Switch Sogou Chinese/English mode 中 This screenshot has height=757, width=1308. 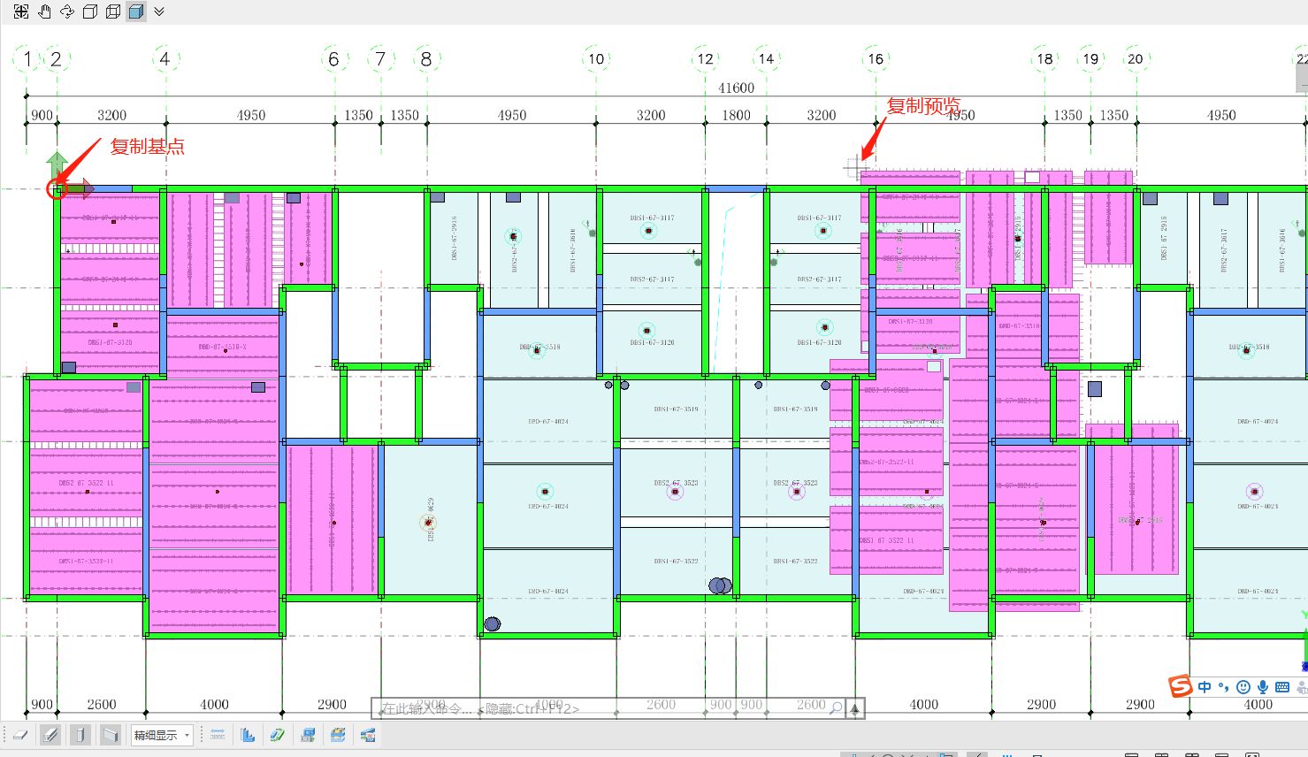click(x=1205, y=687)
